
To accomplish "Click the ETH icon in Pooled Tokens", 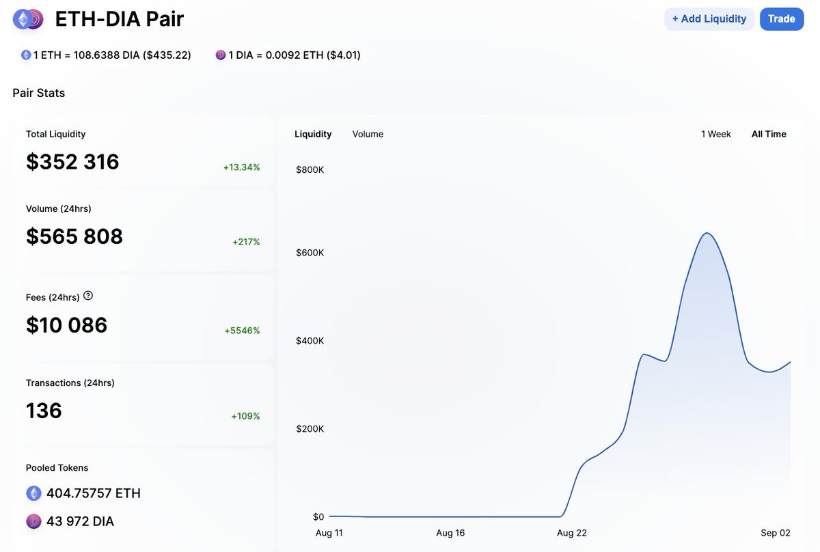I will point(33,493).
